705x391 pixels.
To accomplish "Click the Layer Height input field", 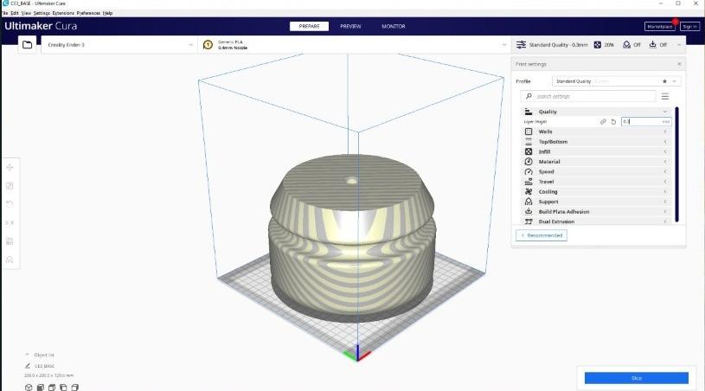I will pos(646,122).
